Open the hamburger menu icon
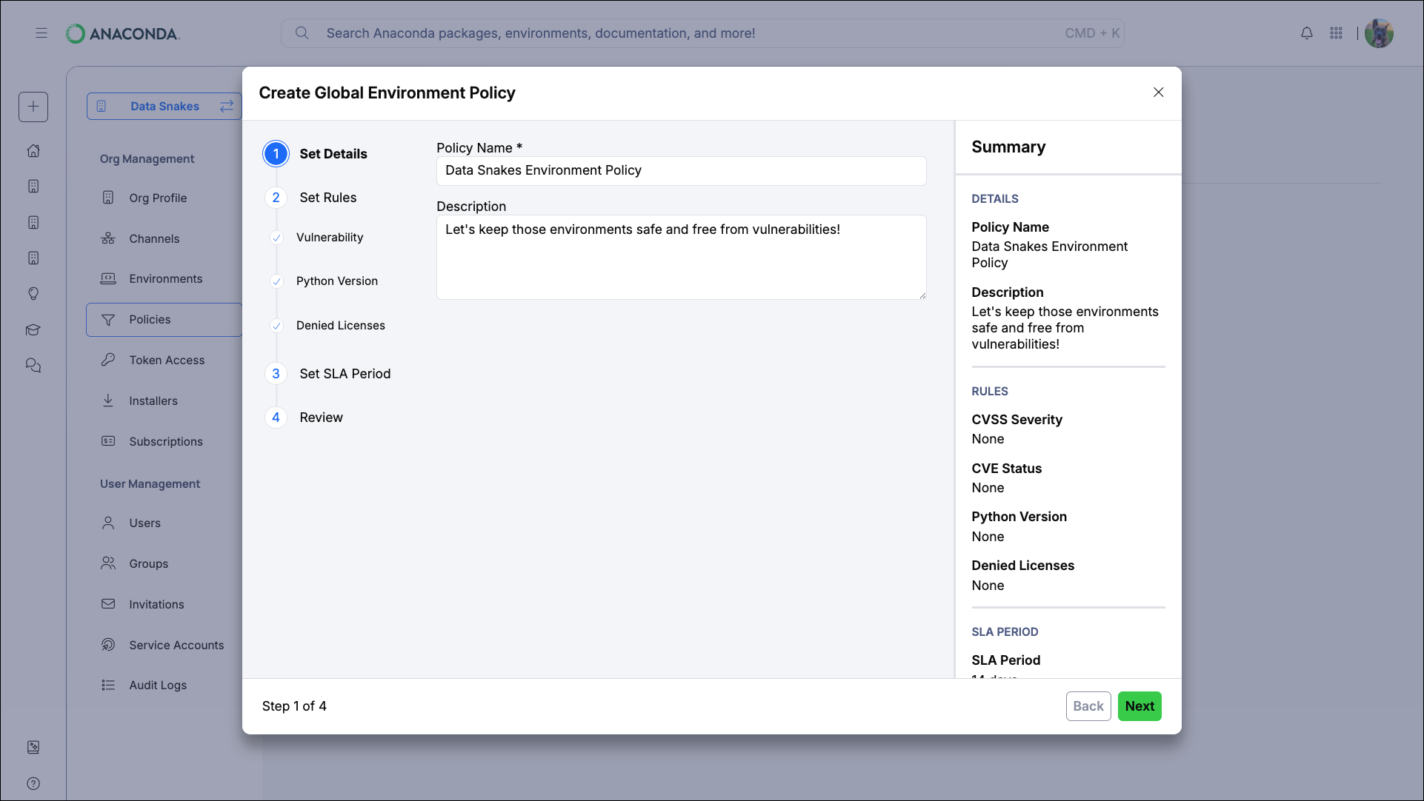The height and width of the screenshot is (801, 1424). point(41,33)
